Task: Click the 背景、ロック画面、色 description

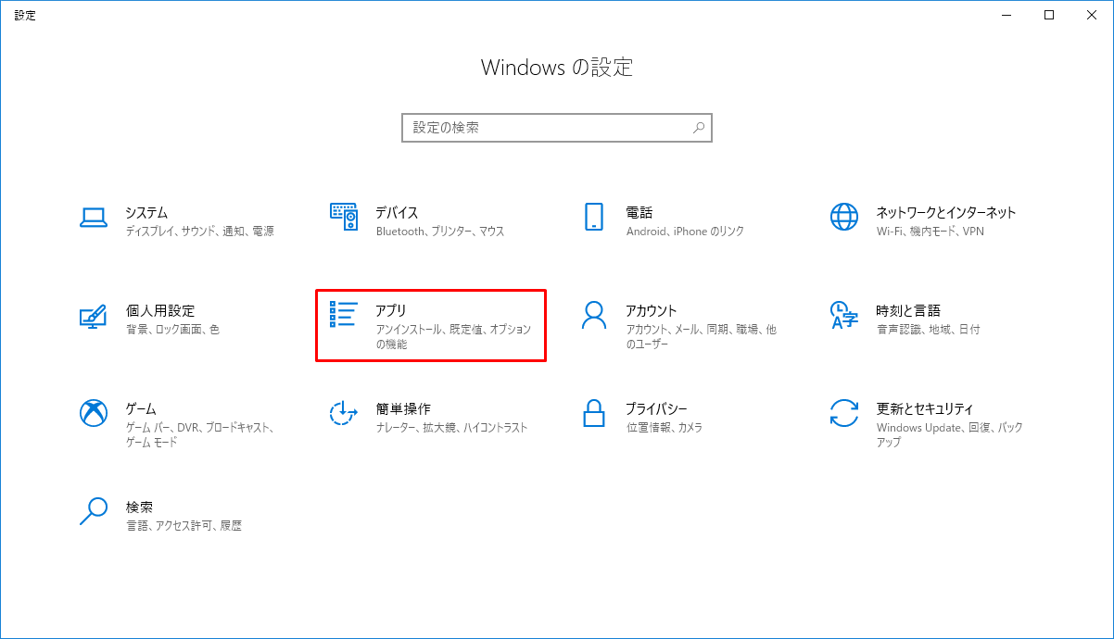Action: tap(173, 330)
